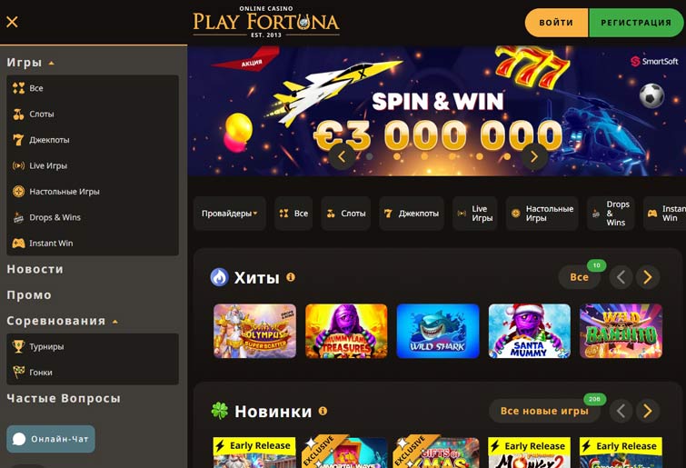
Task: Open Live Игры in sidebar
Action: coord(93,165)
